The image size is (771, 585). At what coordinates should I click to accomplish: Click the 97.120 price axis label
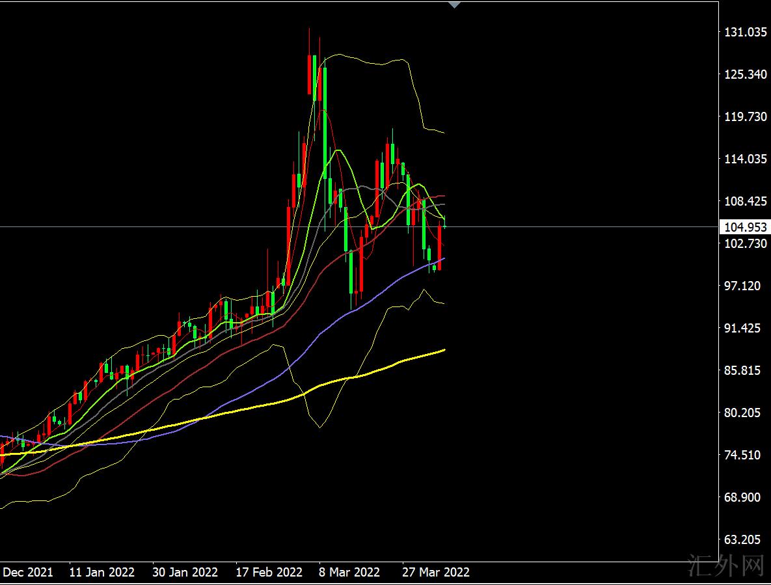742,286
